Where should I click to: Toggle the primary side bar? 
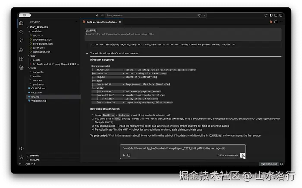pyautogui.click(x=271, y=16)
